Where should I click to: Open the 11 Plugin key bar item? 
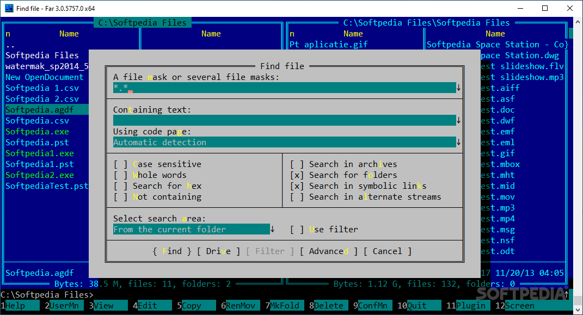click(x=468, y=306)
